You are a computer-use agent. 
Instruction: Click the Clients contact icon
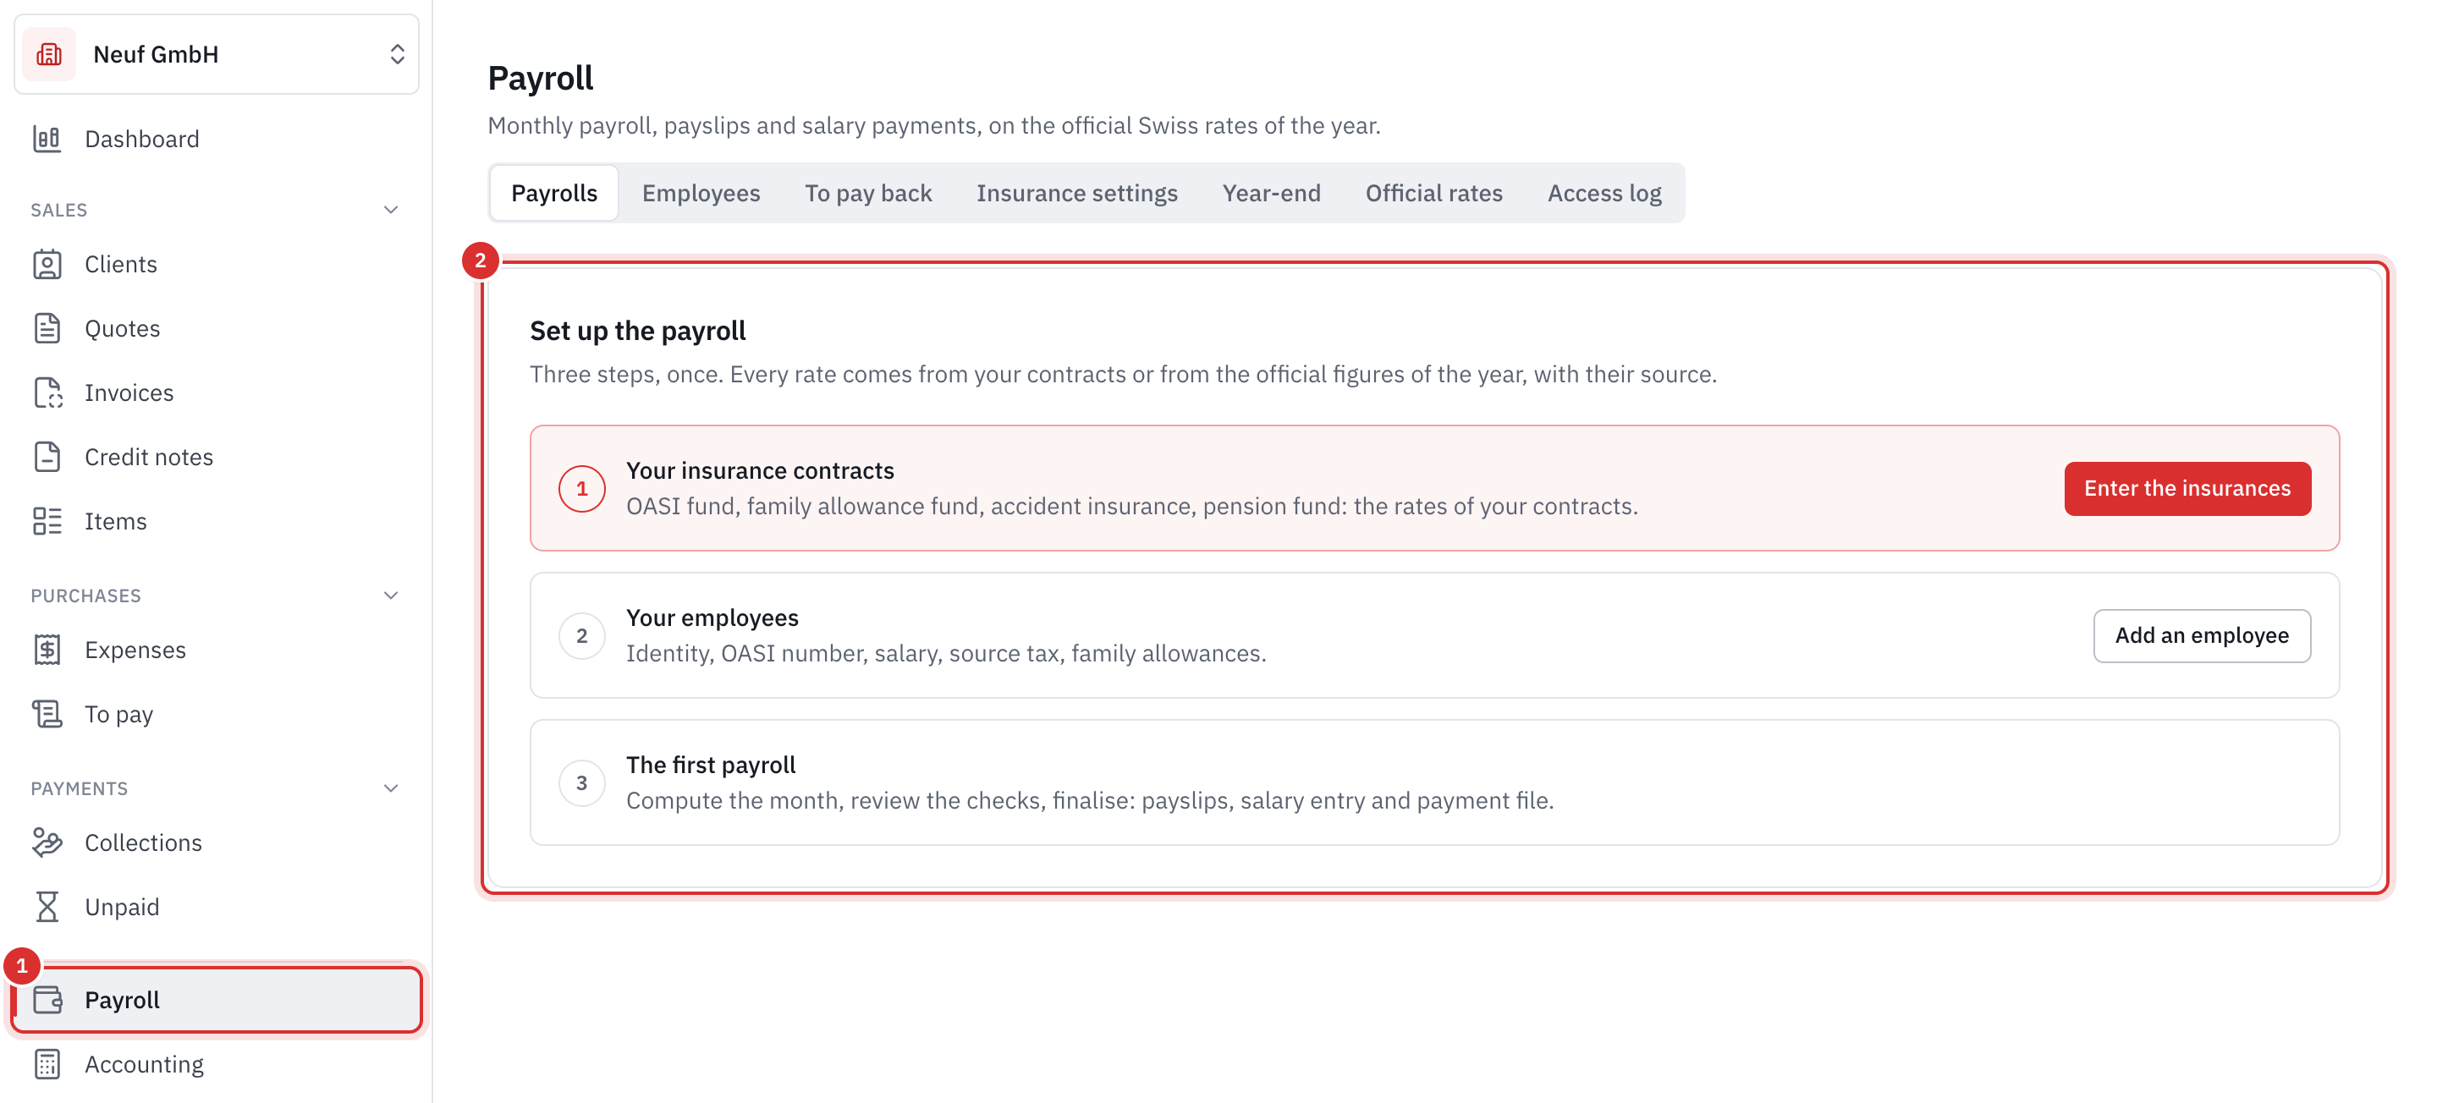point(47,264)
